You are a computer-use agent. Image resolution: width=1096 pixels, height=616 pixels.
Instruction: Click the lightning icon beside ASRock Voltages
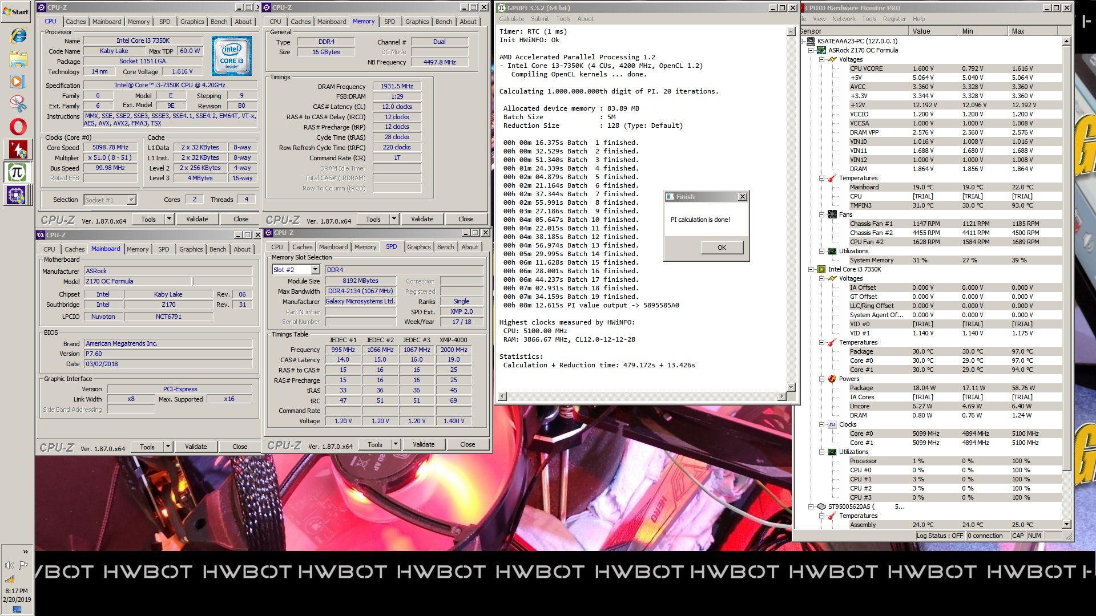tap(832, 59)
